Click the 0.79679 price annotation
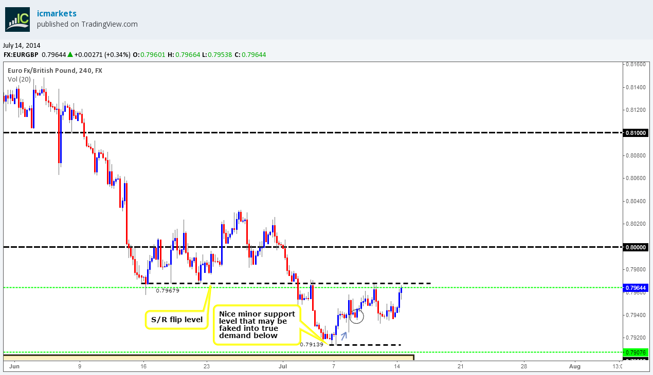Screen dimensions: 653x375 pos(168,290)
